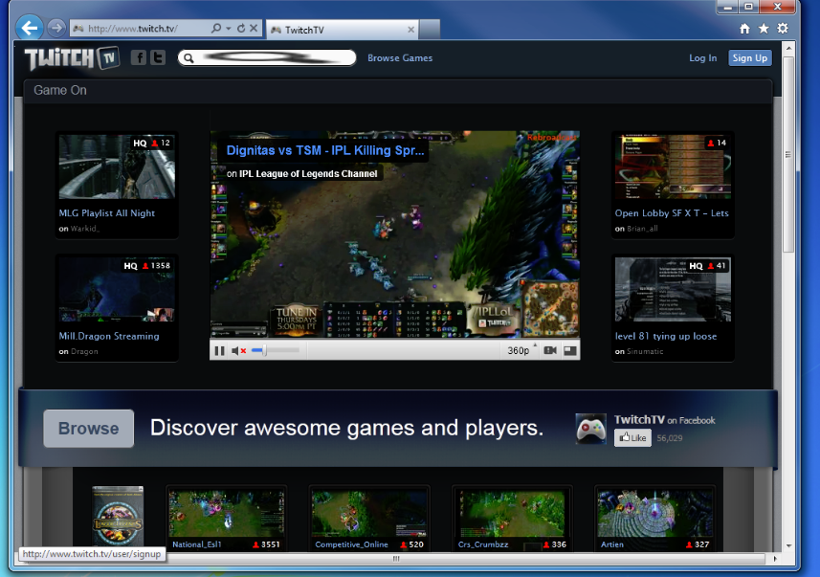Unmute the video with the speaker icon

pyautogui.click(x=238, y=350)
